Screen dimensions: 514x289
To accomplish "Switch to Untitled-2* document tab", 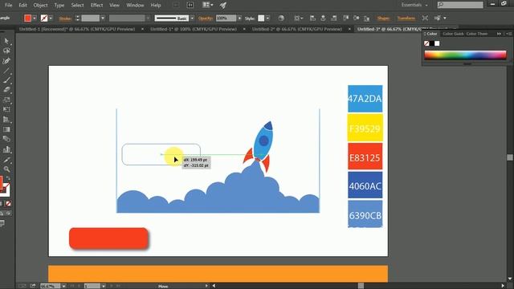I will pyautogui.click(x=297, y=29).
